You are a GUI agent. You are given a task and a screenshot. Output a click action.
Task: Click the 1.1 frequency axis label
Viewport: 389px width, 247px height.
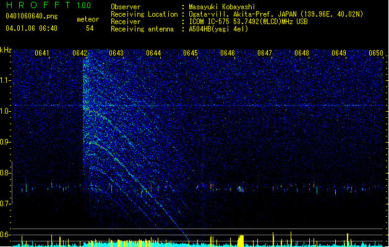(6, 80)
